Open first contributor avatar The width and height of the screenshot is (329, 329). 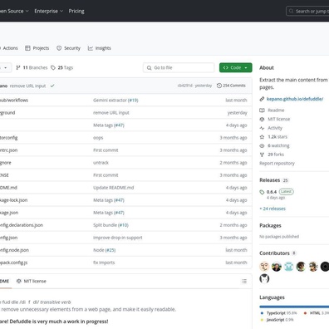click(x=264, y=267)
